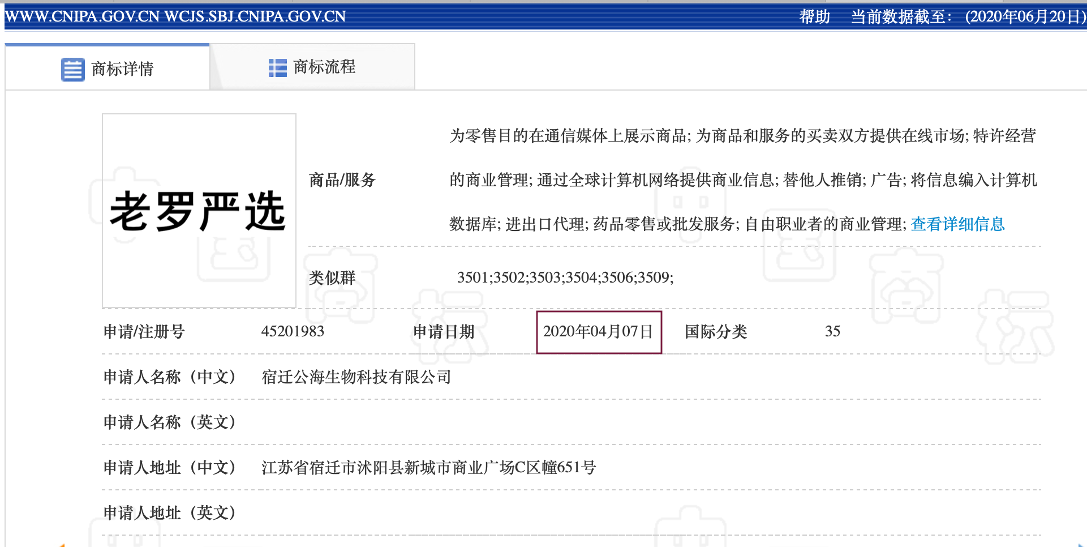The height and width of the screenshot is (547, 1087).
Task: Click the grid icon on 商标流程 tab
Action: point(277,67)
